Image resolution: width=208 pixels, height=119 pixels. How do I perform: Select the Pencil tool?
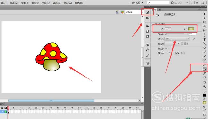click(204, 52)
